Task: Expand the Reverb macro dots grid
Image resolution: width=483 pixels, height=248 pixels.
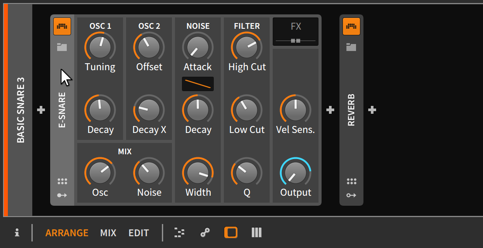Action: click(x=351, y=181)
